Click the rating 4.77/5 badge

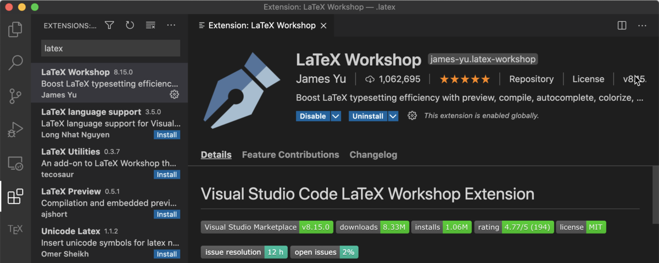(514, 227)
